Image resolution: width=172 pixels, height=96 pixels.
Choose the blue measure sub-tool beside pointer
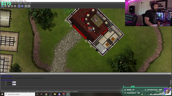pyautogui.click(x=22, y=6)
